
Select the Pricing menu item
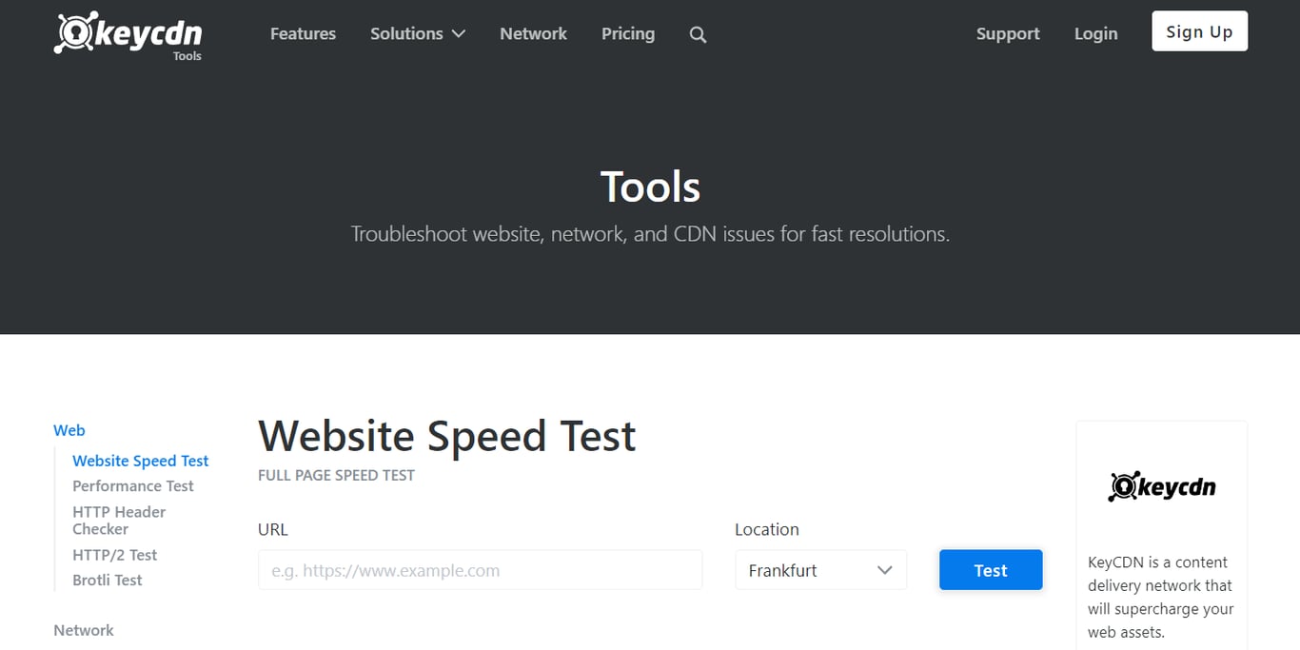tap(627, 33)
